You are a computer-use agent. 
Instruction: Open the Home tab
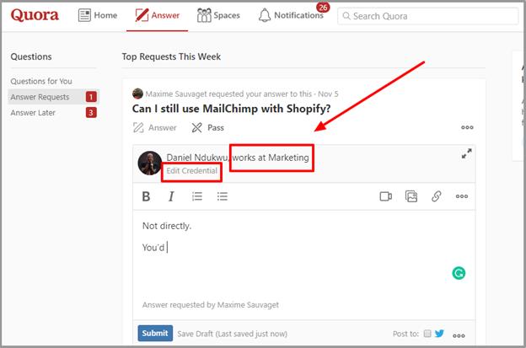tap(98, 15)
